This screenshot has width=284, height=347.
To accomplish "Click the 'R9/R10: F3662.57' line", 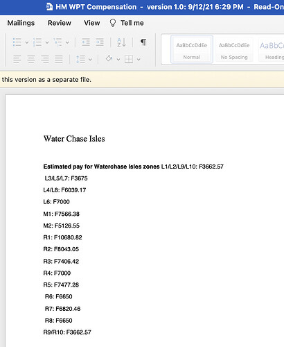I will [x=67, y=332].
